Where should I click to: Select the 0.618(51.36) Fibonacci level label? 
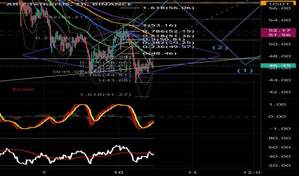click(x=168, y=36)
